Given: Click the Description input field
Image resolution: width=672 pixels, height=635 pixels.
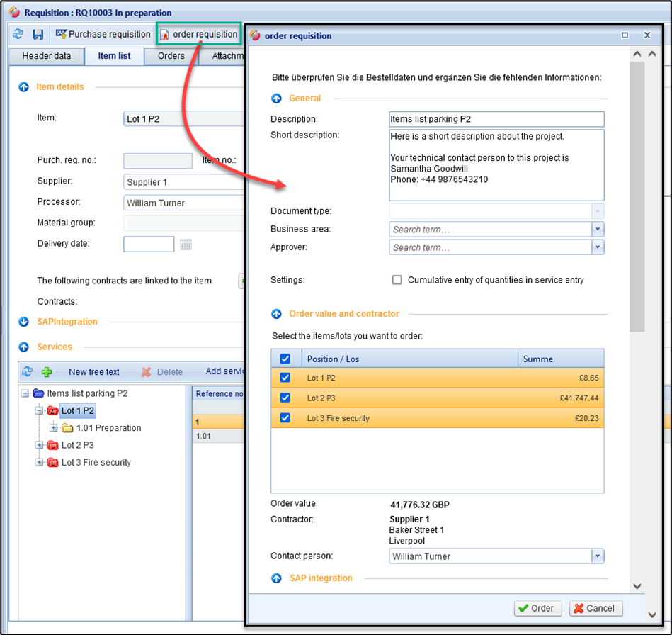Looking at the screenshot, I should pyautogui.click(x=496, y=119).
